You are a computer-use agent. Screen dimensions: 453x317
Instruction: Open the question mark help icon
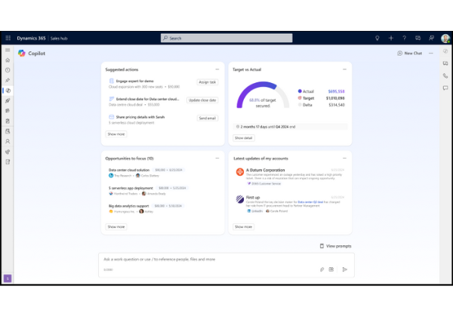pyautogui.click(x=404, y=38)
